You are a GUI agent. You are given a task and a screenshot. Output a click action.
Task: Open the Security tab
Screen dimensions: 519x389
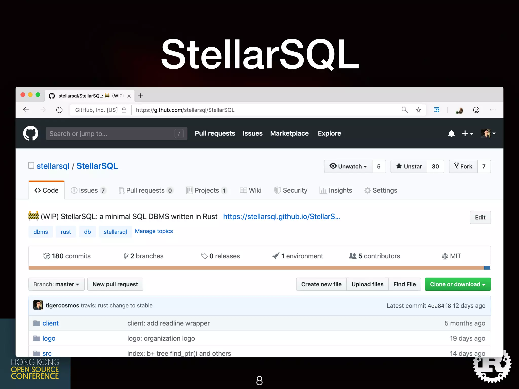(x=291, y=190)
